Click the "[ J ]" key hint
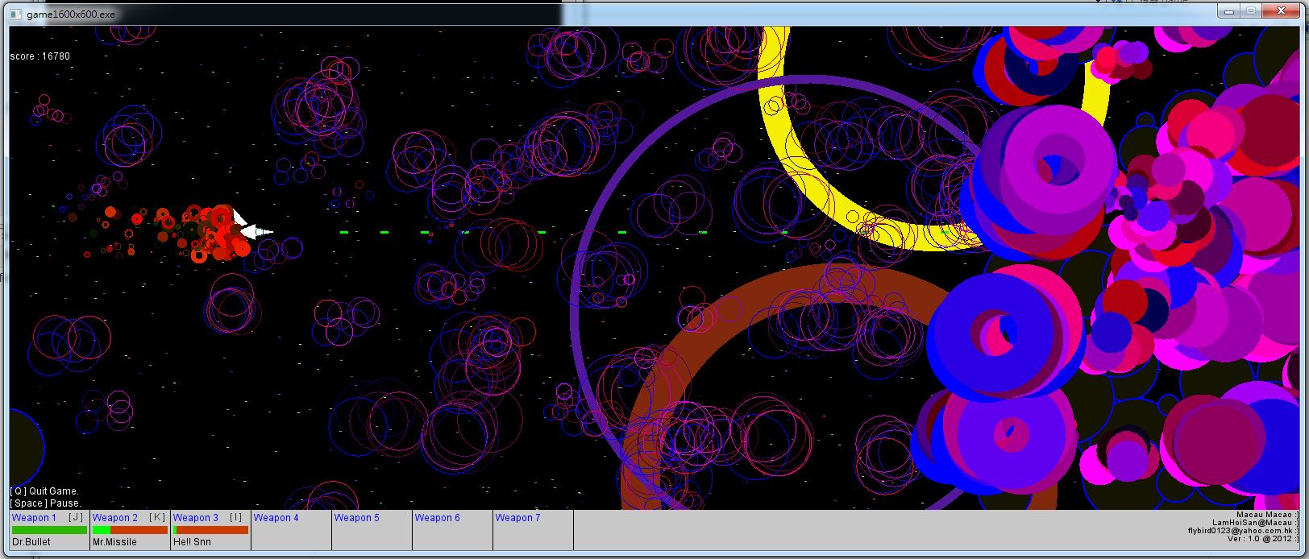Image resolution: width=1309 pixels, height=559 pixels. [x=75, y=517]
